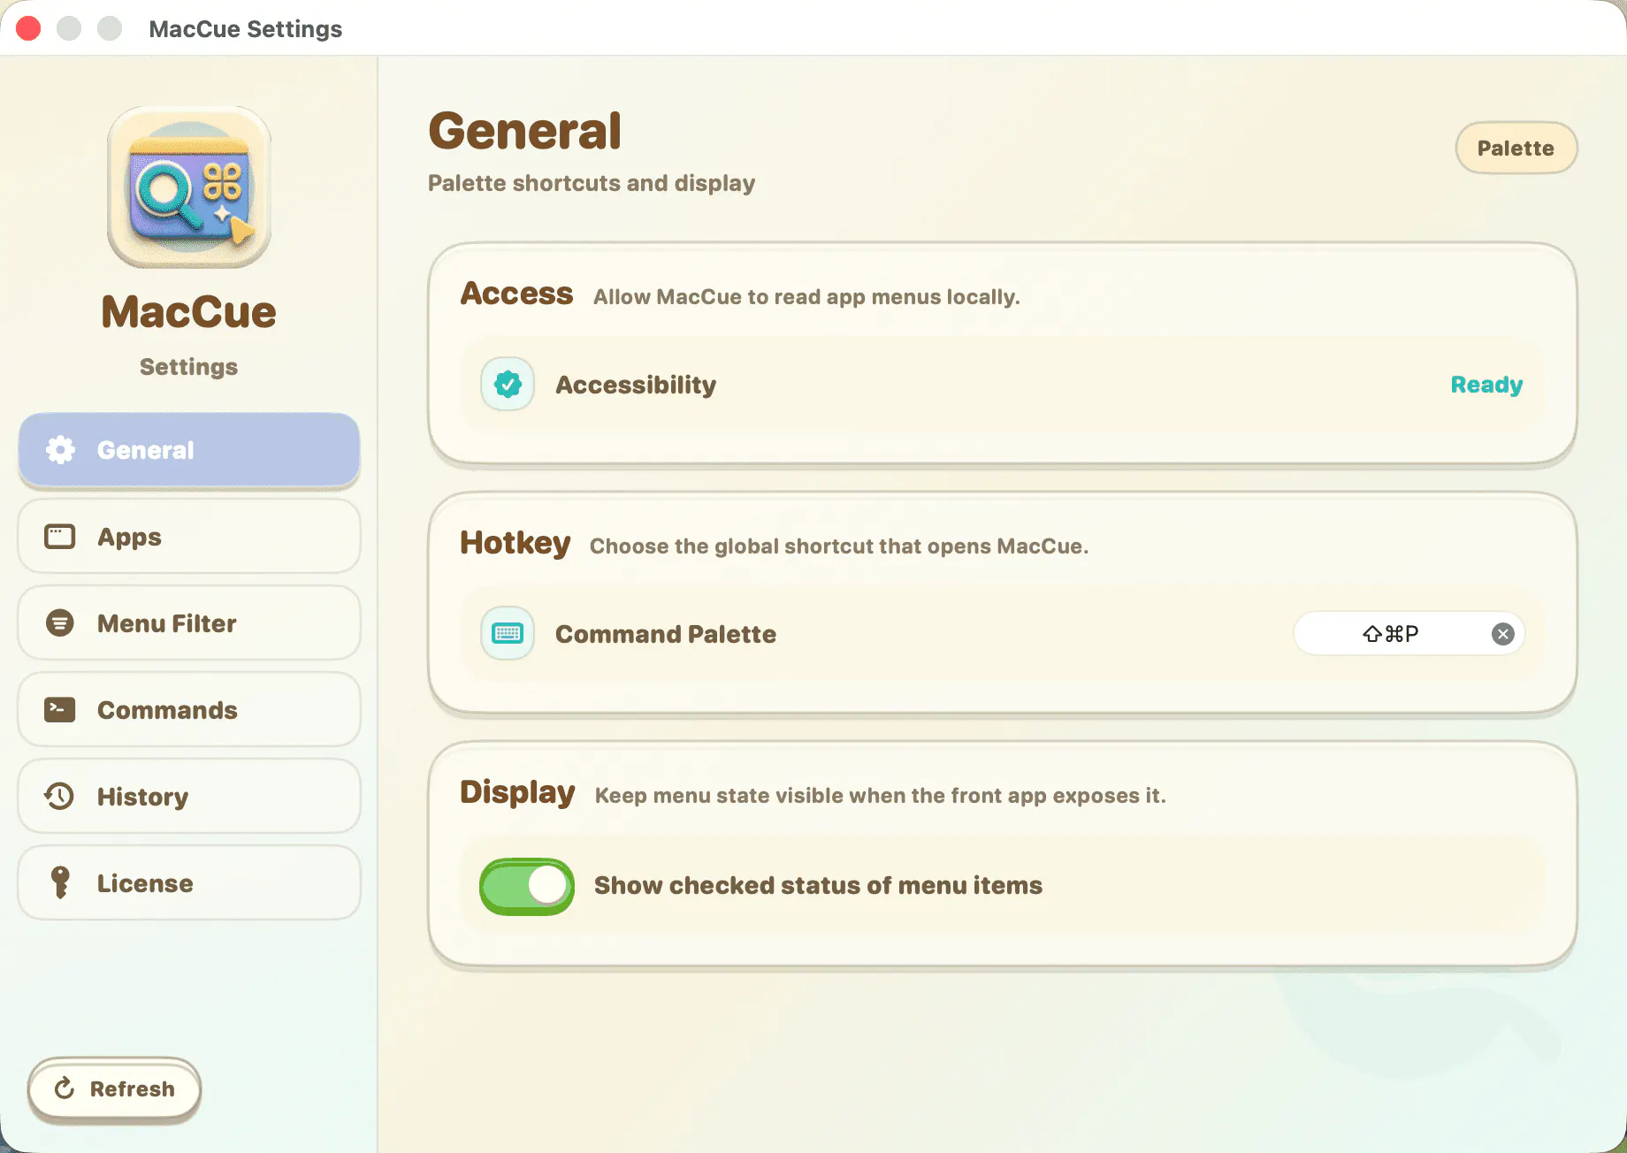Image resolution: width=1627 pixels, height=1153 pixels.
Task: Click the MacCue Settings window title
Action: 246,28
